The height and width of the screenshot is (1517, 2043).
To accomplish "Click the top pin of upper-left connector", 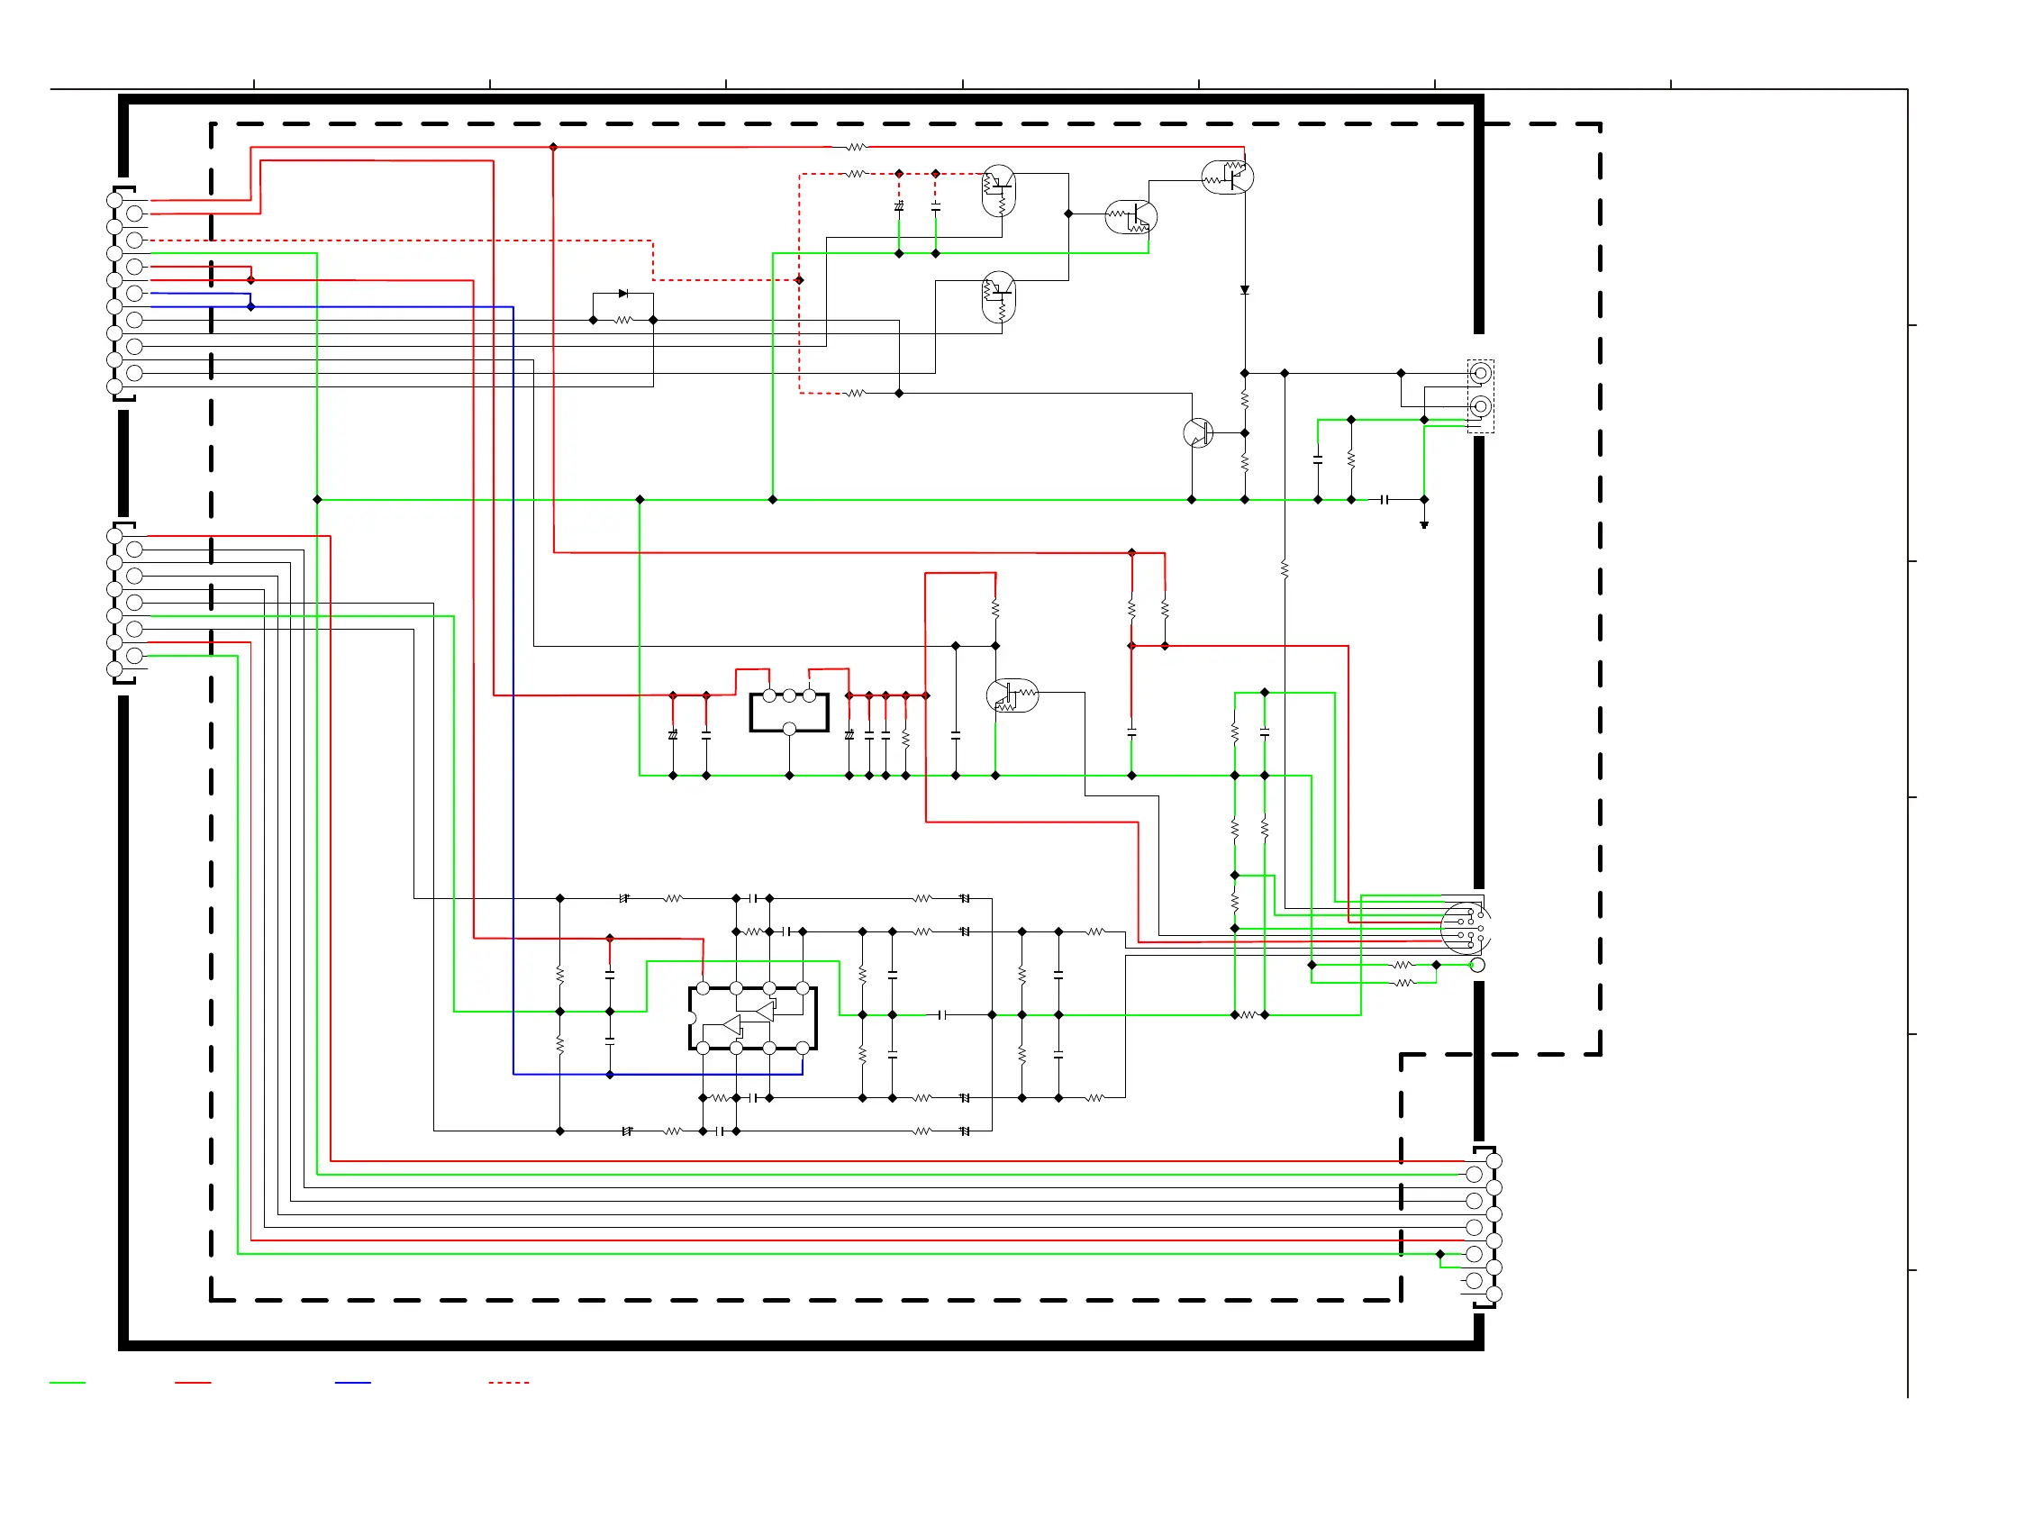I will 114,199.
